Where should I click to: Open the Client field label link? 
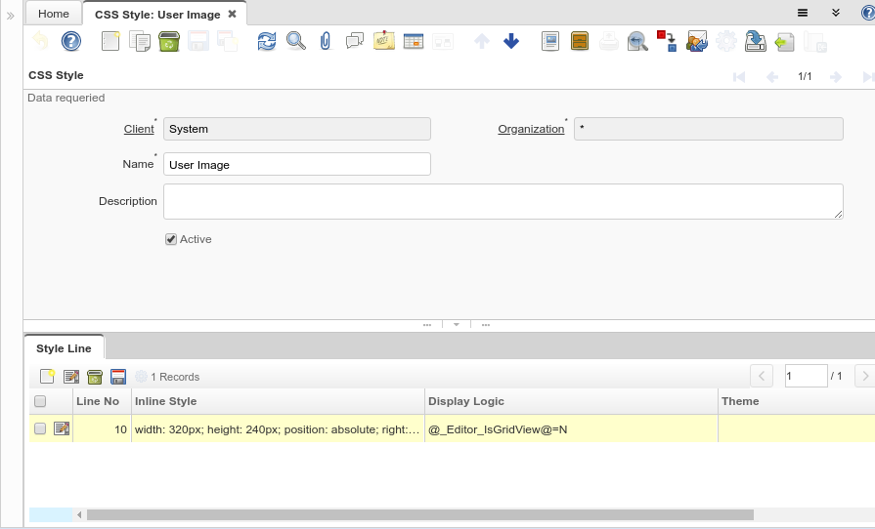tap(139, 129)
